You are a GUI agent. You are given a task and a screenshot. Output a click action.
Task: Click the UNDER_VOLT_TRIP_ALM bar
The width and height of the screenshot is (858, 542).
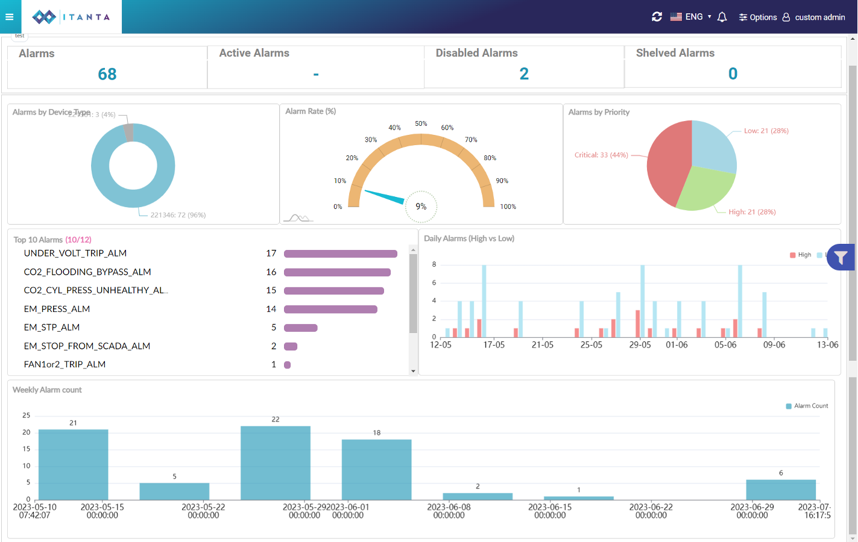[340, 254]
